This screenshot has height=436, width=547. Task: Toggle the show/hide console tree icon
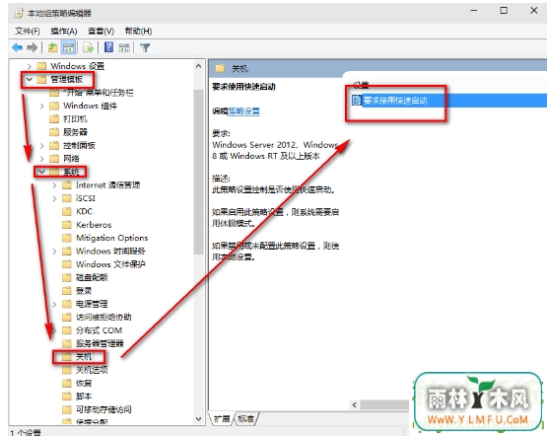(68, 47)
